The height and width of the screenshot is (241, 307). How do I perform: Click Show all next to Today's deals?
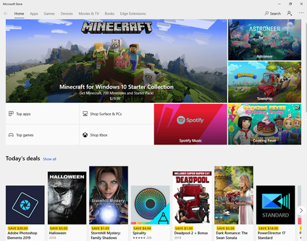coord(50,159)
